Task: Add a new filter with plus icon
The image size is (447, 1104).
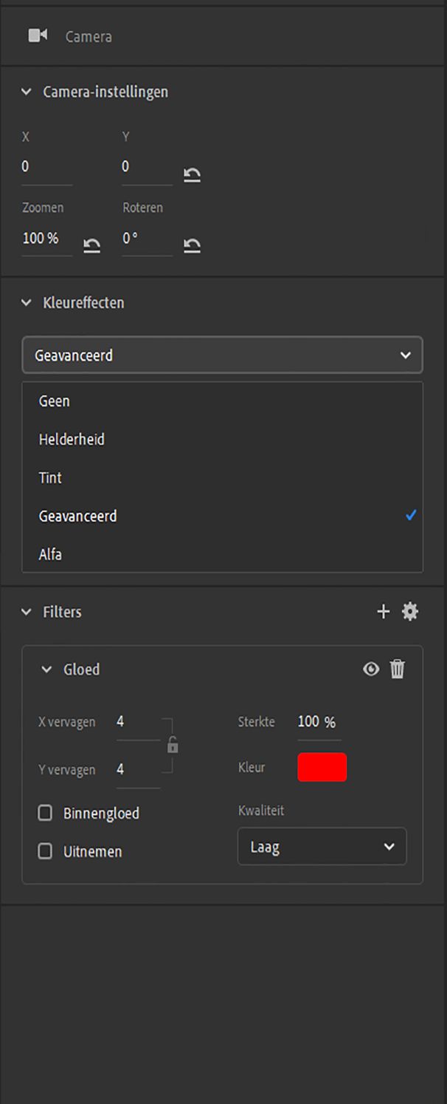Action: click(383, 611)
